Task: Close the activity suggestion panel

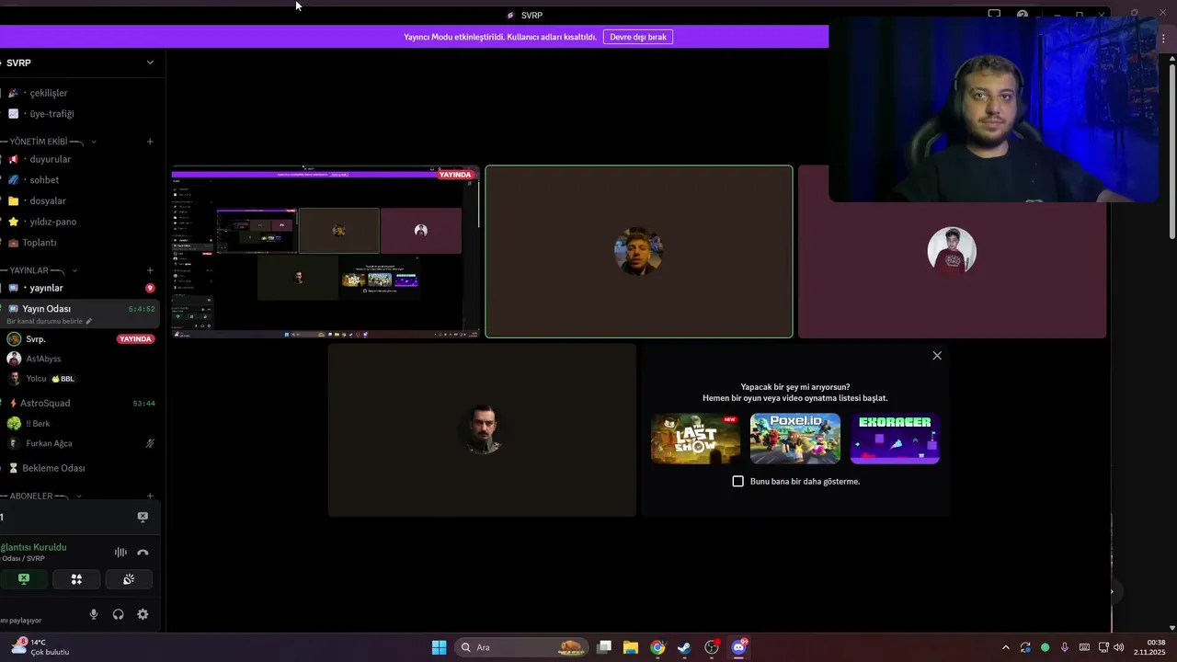Action: tap(937, 356)
